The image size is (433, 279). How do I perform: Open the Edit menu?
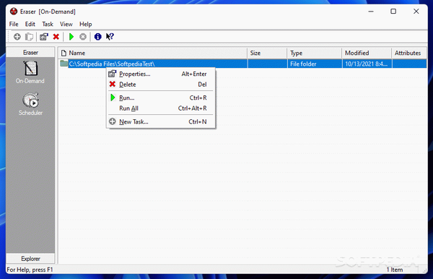(30, 24)
